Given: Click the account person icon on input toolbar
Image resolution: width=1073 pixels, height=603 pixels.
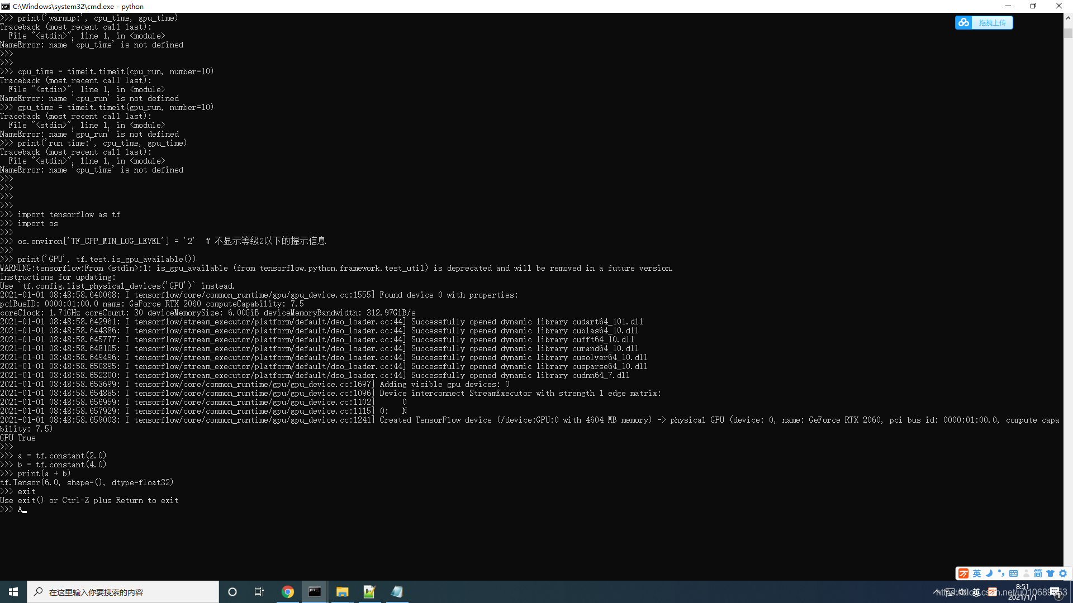Looking at the screenshot, I should (1026, 573).
